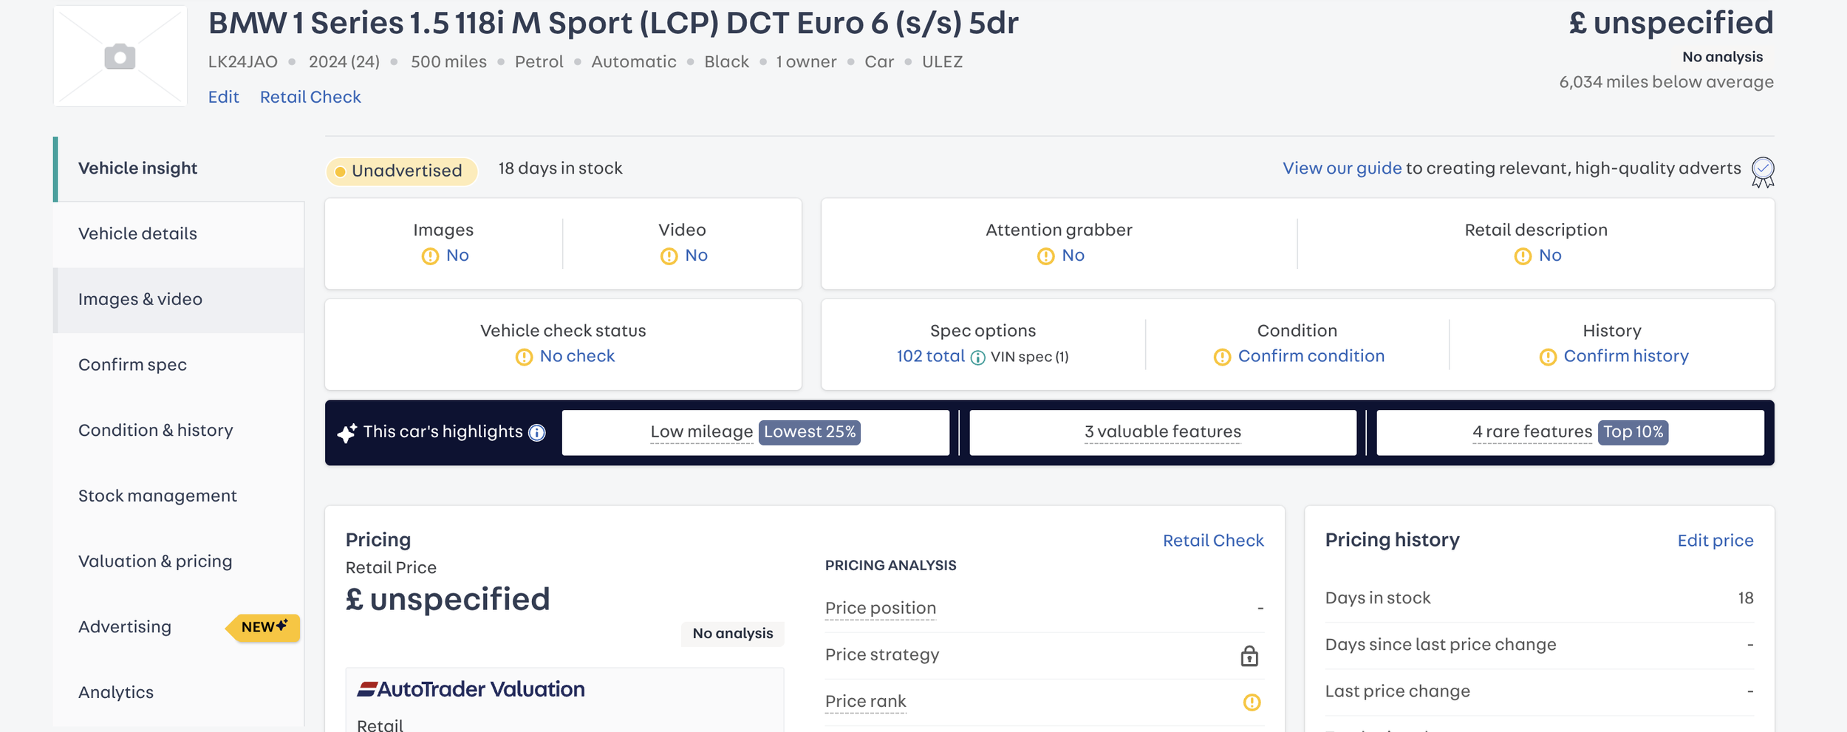The width and height of the screenshot is (1847, 732).
Task: Click the 'VIN spec (1)' text
Action: point(1030,358)
